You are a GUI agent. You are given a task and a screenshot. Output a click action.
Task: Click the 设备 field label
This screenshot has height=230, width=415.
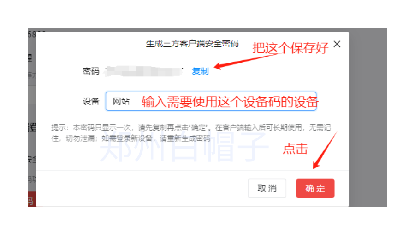click(91, 101)
